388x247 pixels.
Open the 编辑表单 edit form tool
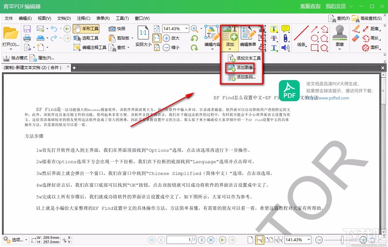pyautogui.click(x=248, y=37)
